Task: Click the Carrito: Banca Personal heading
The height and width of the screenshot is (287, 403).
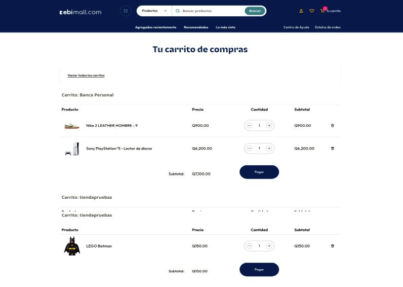Action: 88,95
